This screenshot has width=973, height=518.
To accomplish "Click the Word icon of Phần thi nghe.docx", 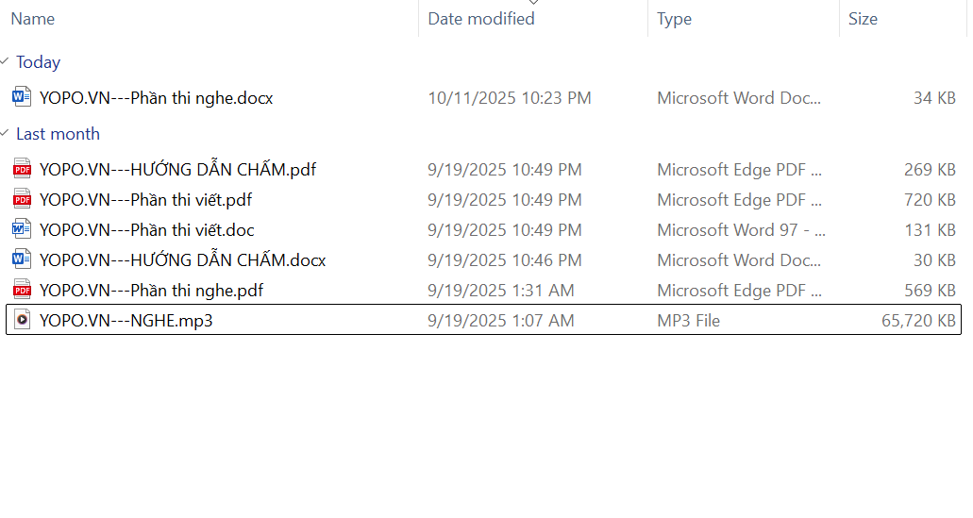I will [22, 97].
